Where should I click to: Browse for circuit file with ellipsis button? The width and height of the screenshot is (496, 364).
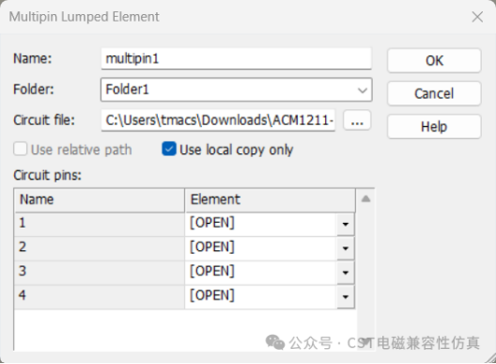tap(357, 120)
